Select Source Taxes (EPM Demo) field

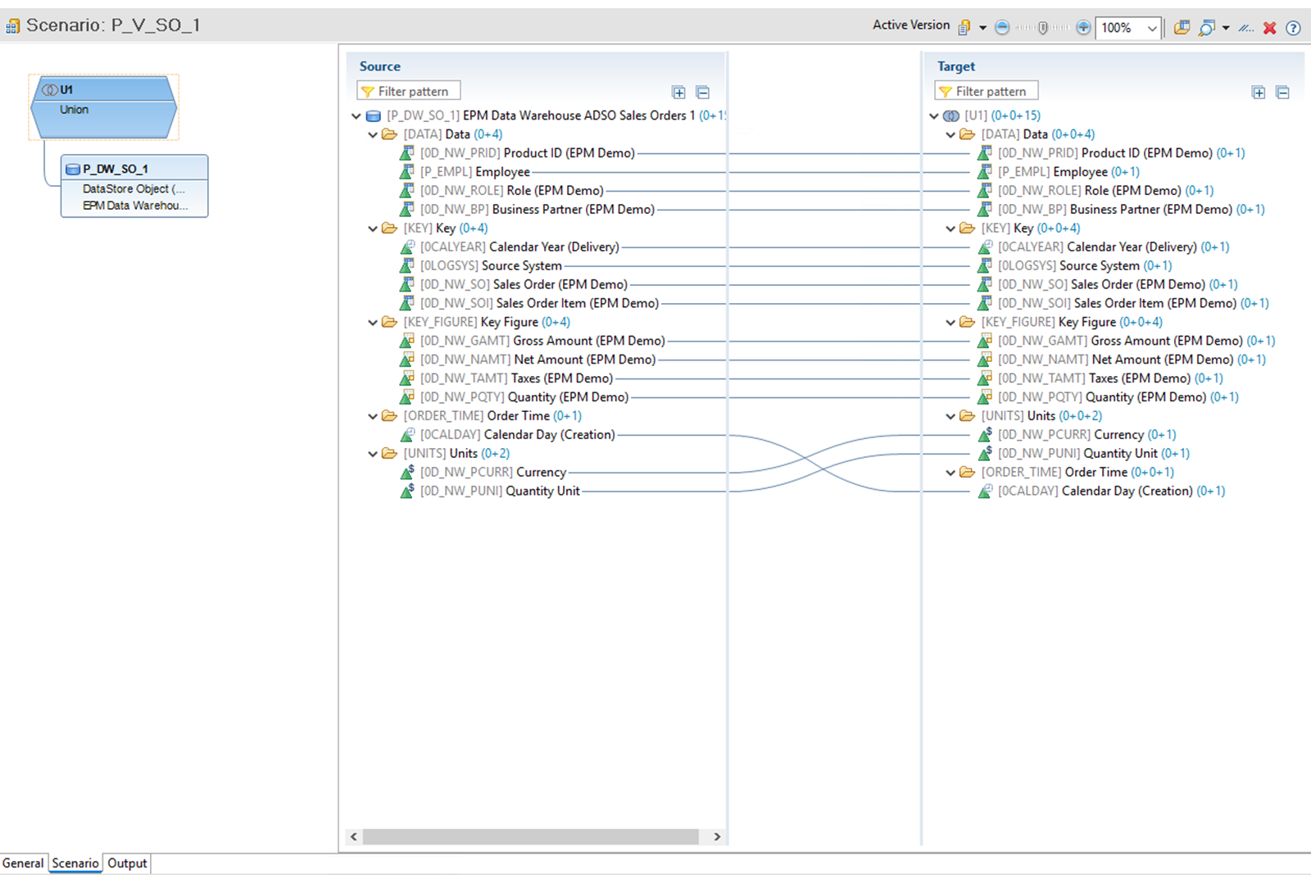[516, 378]
